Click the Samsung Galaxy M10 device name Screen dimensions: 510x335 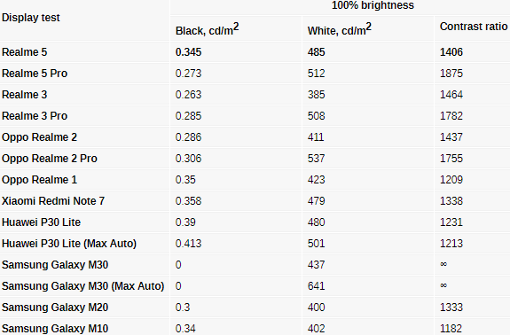55,329
